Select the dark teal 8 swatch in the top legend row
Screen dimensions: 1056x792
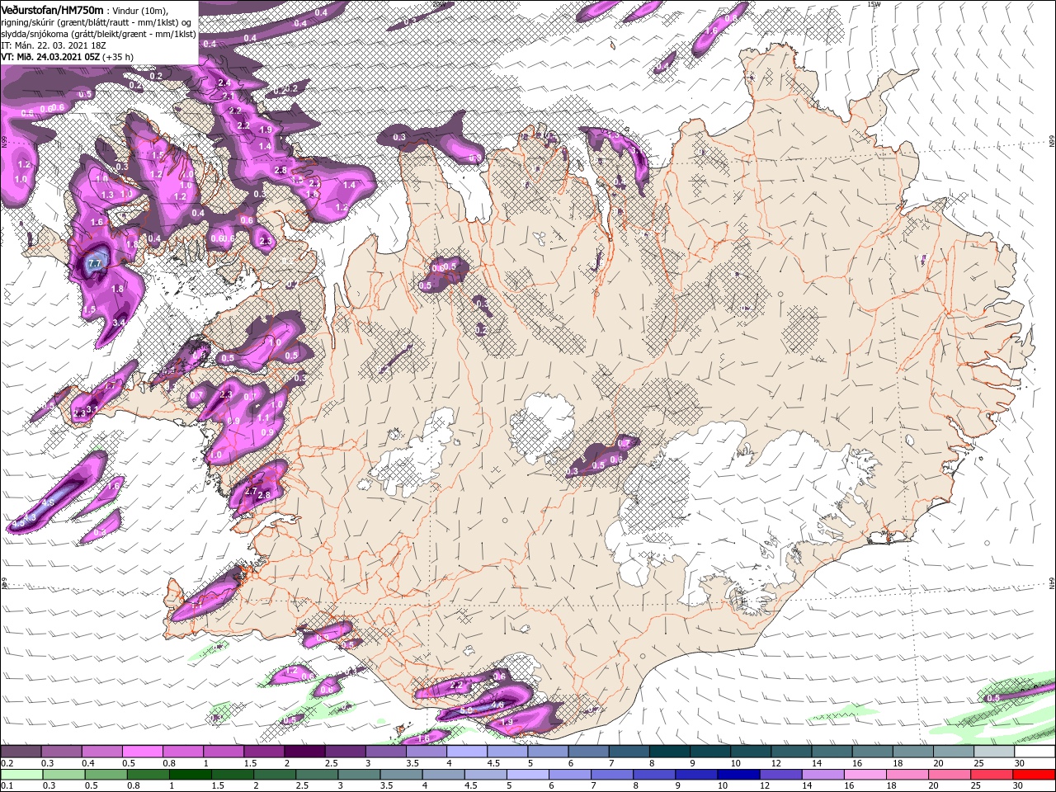(670, 752)
